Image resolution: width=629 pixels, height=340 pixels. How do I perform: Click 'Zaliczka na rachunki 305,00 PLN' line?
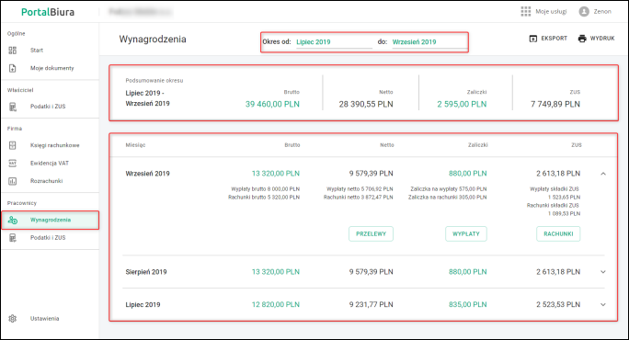[448, 198]
